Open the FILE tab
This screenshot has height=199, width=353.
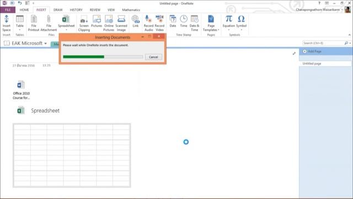tap(8, 10)
